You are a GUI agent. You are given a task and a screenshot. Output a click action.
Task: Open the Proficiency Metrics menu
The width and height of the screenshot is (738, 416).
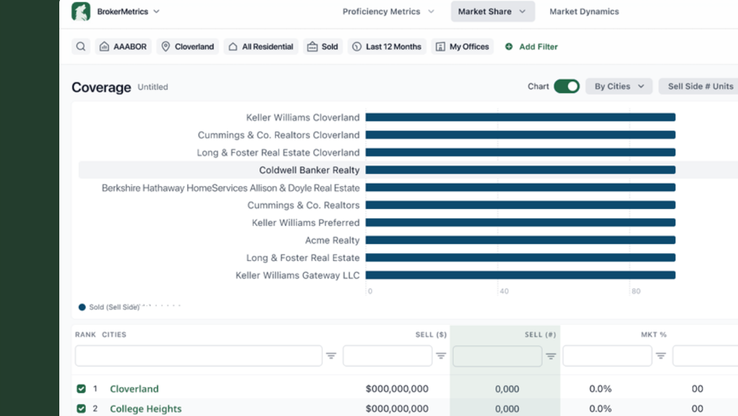(x=388, y=11)
